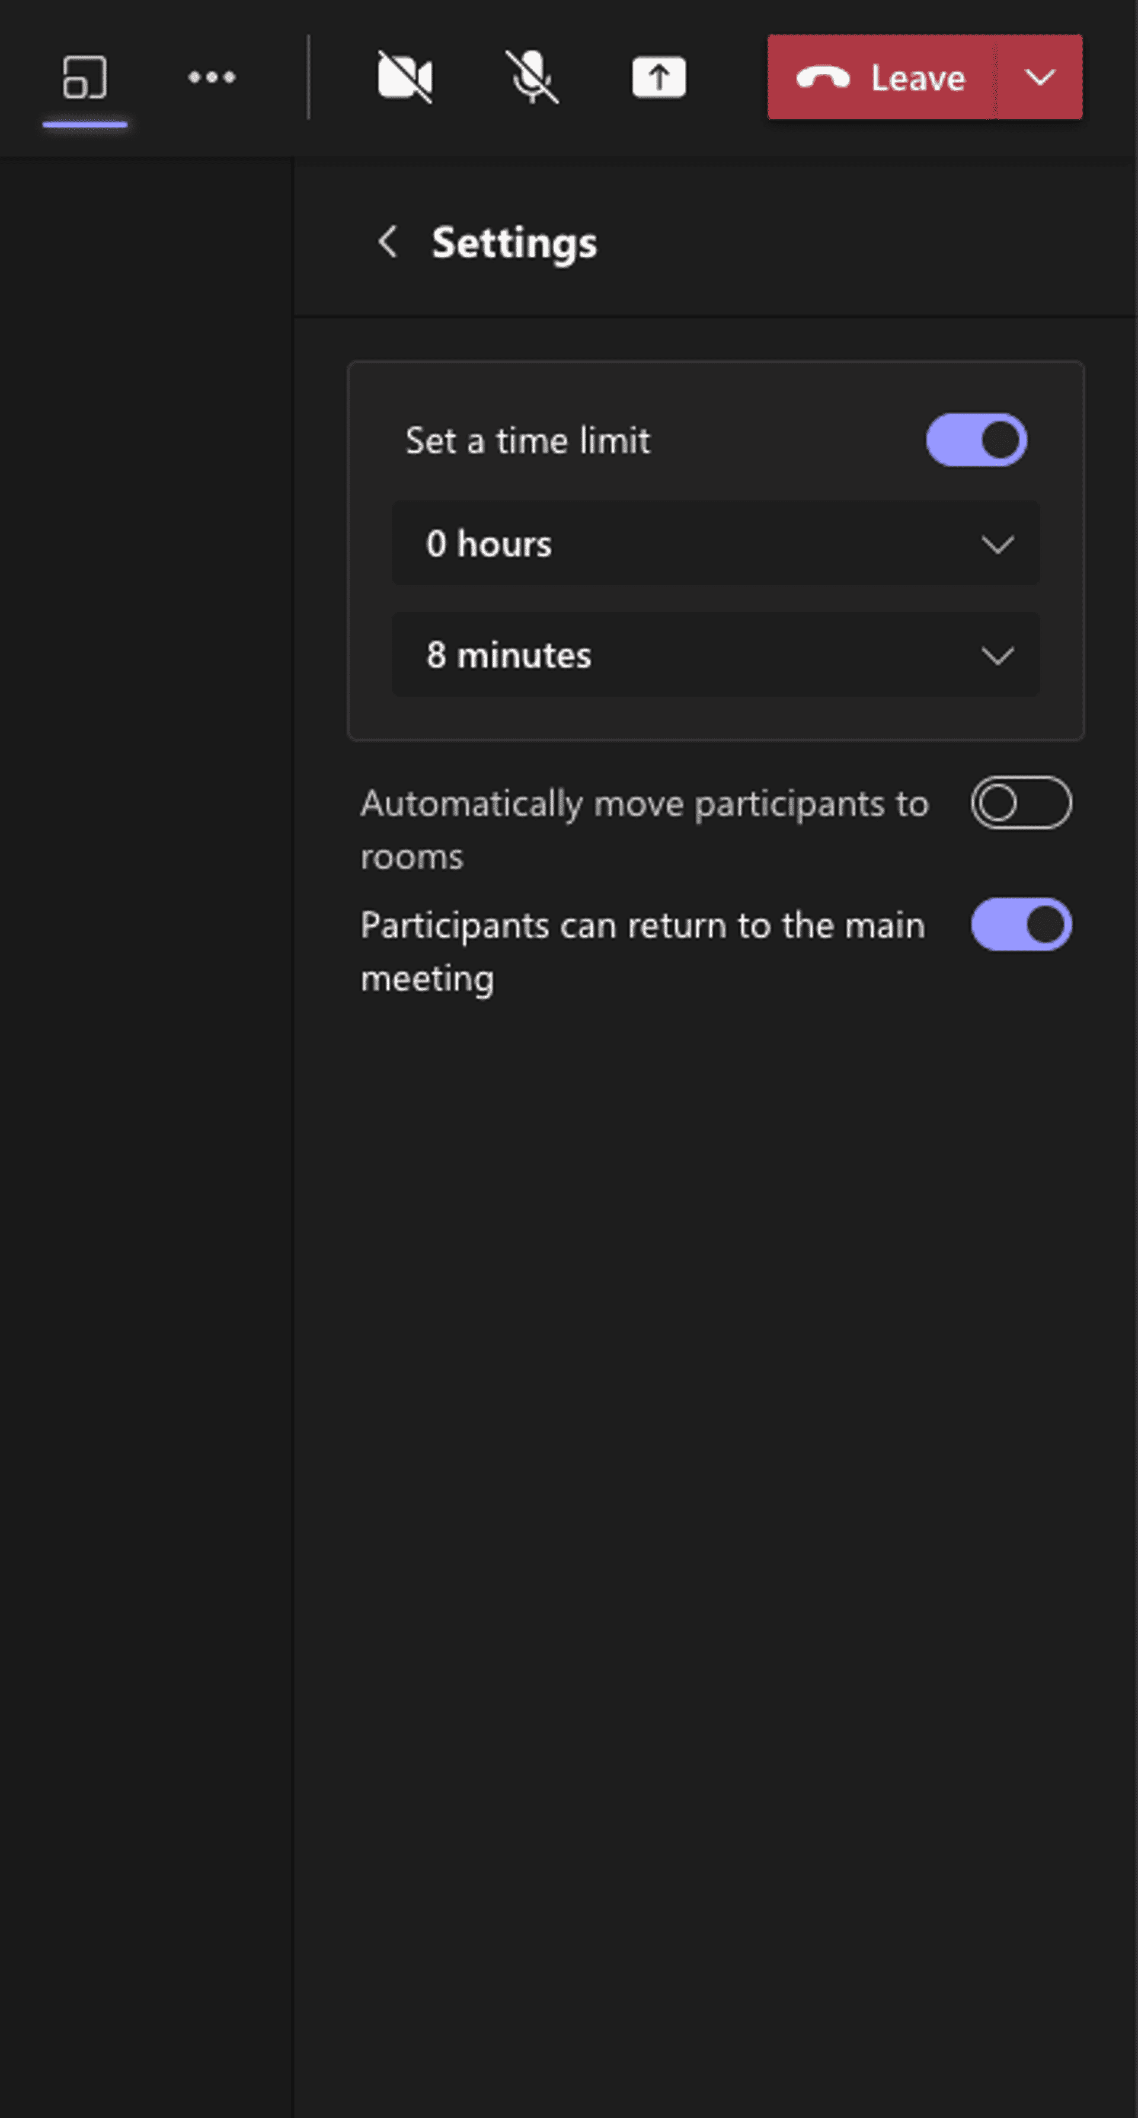Turn on the camera

[404, 77]
